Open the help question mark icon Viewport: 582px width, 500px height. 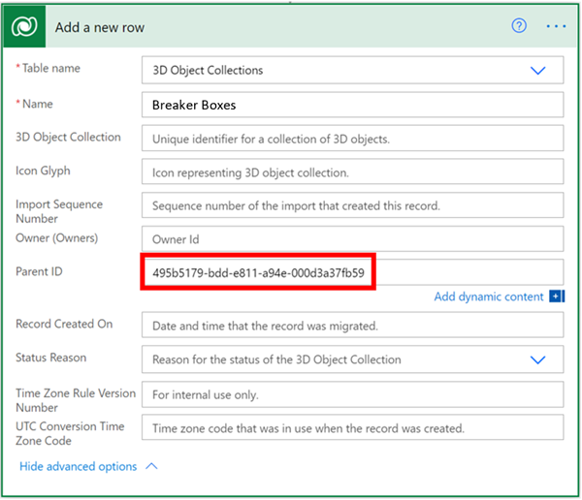point(519,26)
